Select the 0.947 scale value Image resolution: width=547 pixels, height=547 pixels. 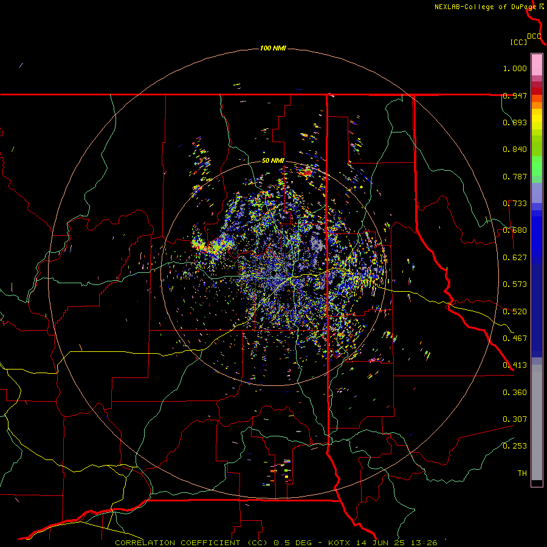click(x=515, y=95)
